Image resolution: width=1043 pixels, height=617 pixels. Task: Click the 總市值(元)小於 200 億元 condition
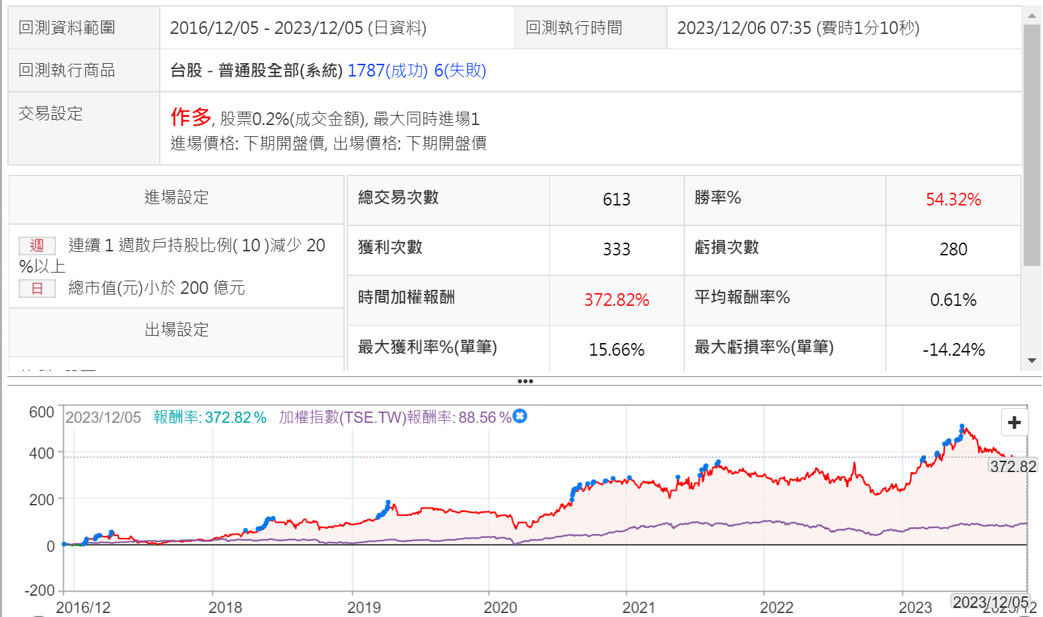156,288
